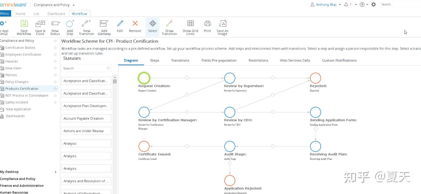Viewport: 421px width, 194px height.
Task: Select the Rejected step circle
Action: coord(315,78)
